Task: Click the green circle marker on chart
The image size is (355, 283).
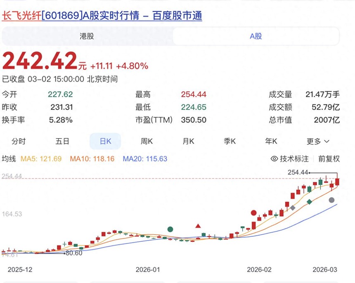Action: (170, 229)
